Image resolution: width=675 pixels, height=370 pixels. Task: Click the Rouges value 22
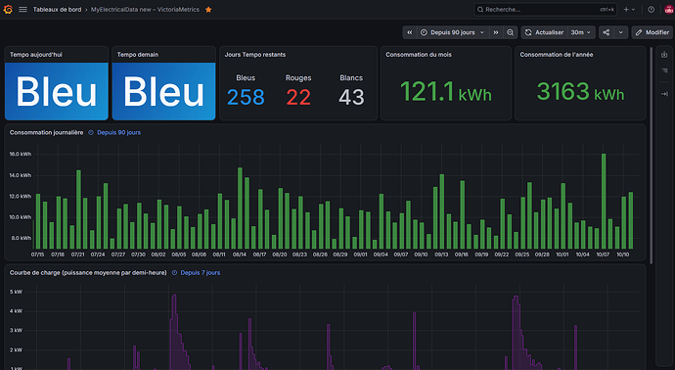coord(298,97)
